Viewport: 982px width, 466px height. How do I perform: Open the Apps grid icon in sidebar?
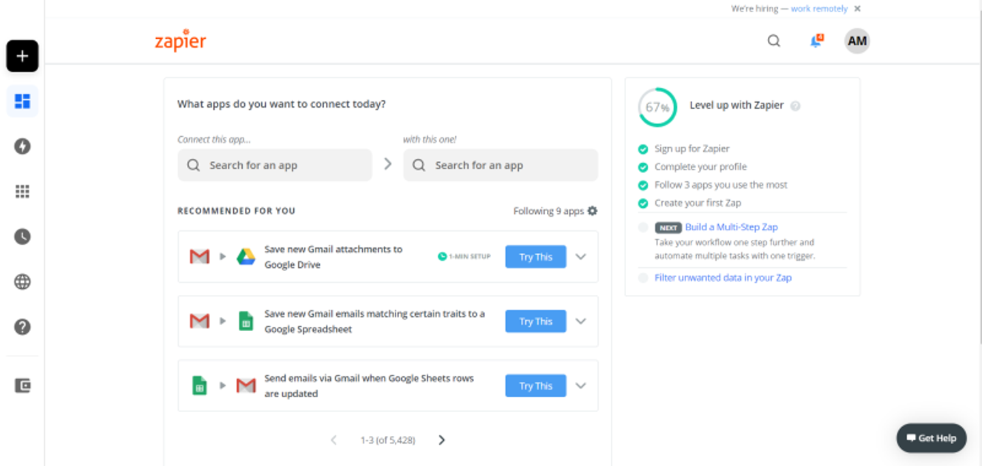pyautogui.click(x=23, y=191)
